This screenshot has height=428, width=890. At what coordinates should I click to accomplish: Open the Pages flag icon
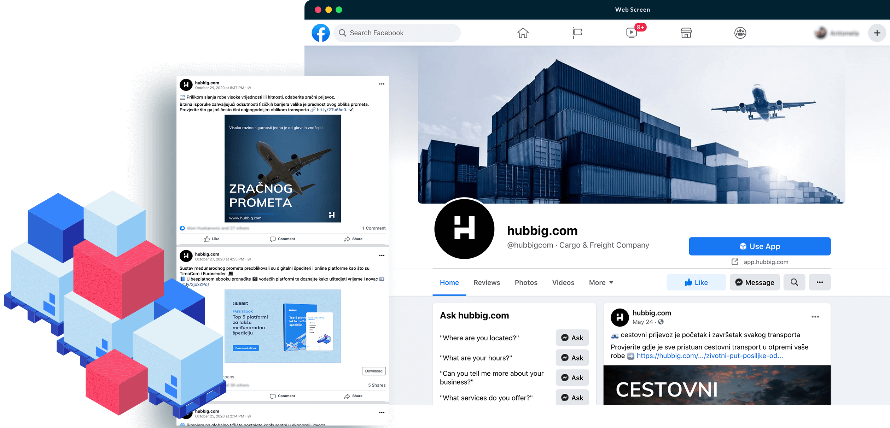coord(577,33)
